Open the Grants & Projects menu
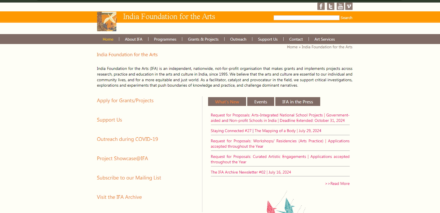 (x=203, y=39)
